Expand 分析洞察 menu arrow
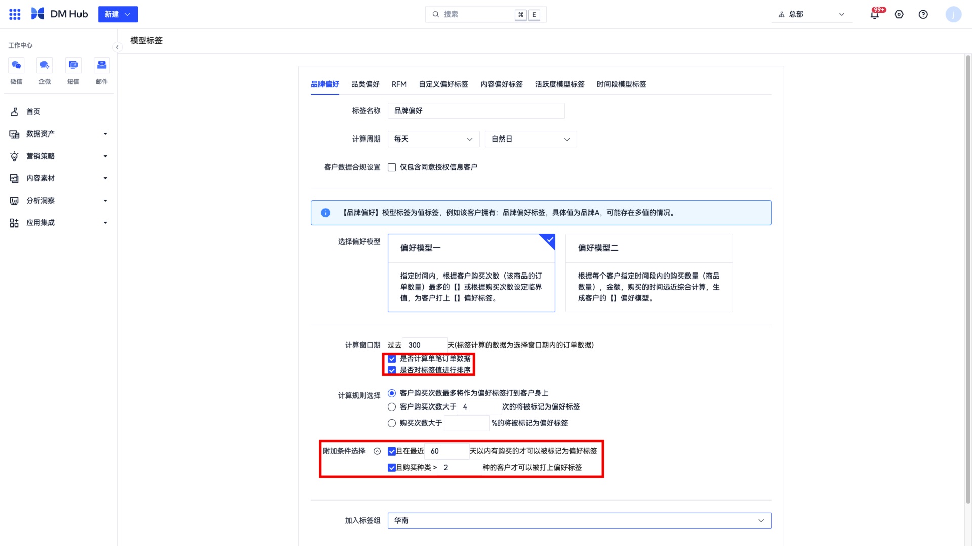The height and width of the screenshot is (546, 972). tap(105, 201)
